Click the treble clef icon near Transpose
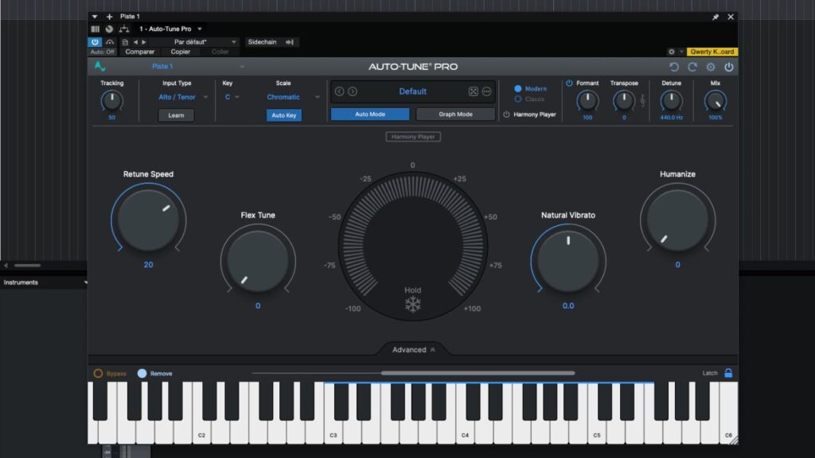This screenshot has width=815, height=458. 642,100
